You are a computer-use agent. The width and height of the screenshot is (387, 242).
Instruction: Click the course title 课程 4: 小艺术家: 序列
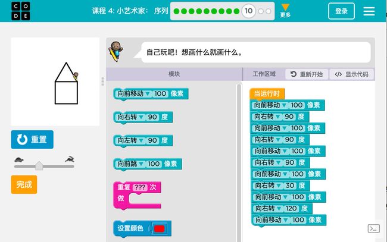[130, 11]
